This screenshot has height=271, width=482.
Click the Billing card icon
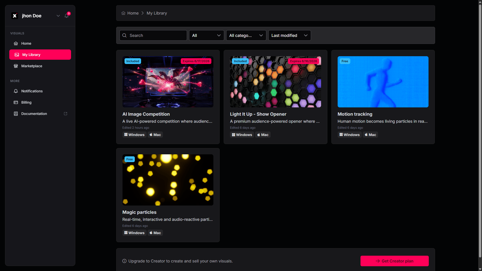(16, 102)
